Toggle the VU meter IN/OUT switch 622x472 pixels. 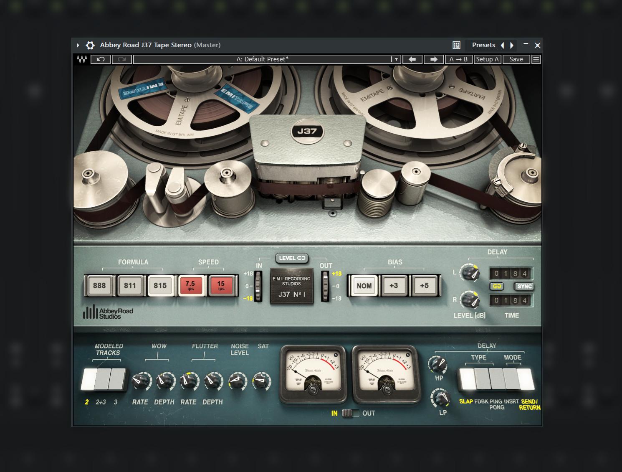351,414
